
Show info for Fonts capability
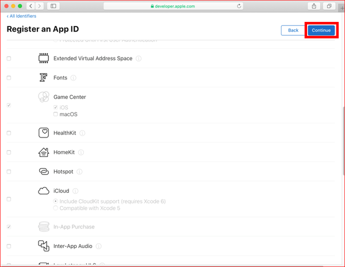click(x=73, y=78)
